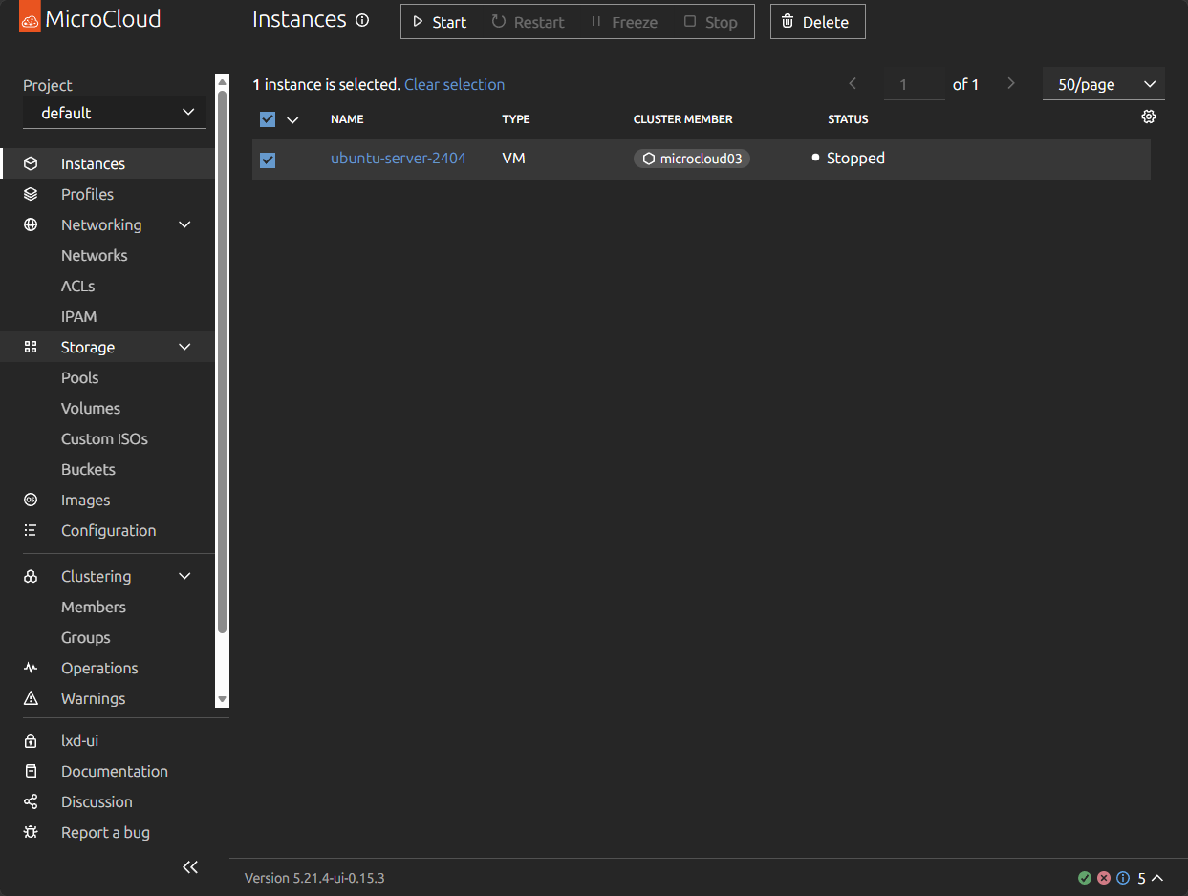
Task: Click the Restart button
Action: pos(529,22)
